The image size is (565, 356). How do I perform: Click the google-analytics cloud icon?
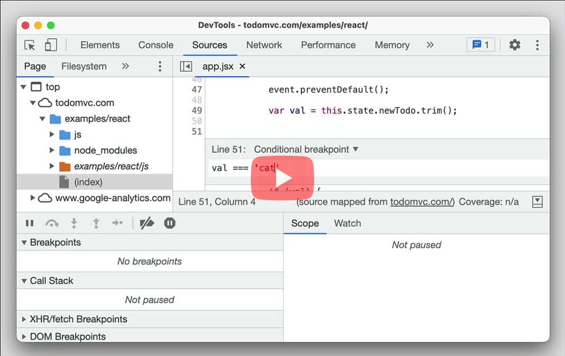pos(45,198)
